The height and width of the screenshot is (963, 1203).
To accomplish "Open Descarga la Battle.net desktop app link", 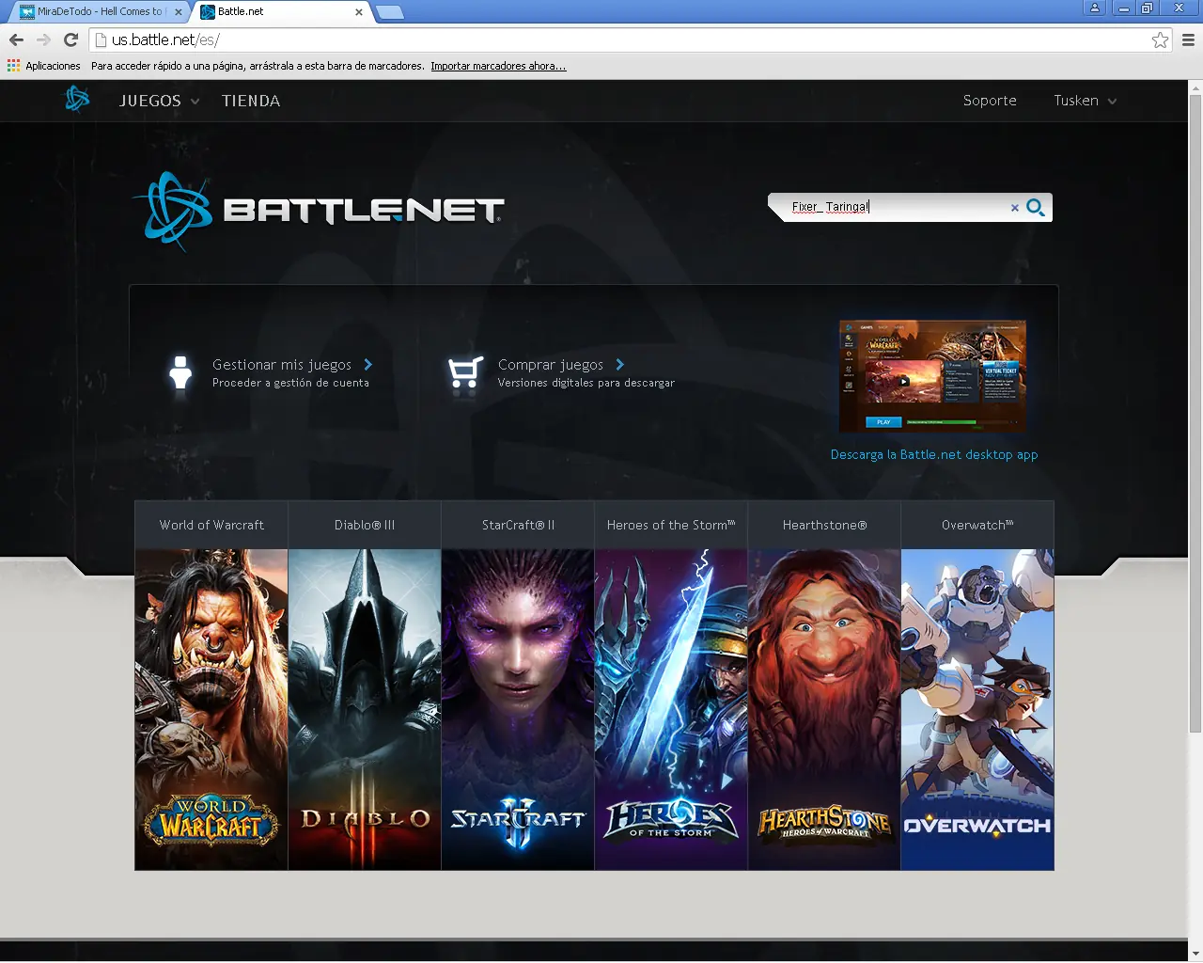I will tap(934, 454).
